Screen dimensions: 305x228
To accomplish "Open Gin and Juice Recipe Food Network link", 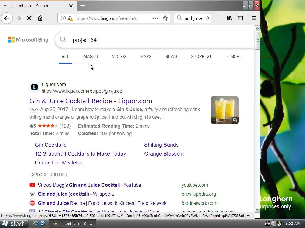I will click(x=102, y=203).
